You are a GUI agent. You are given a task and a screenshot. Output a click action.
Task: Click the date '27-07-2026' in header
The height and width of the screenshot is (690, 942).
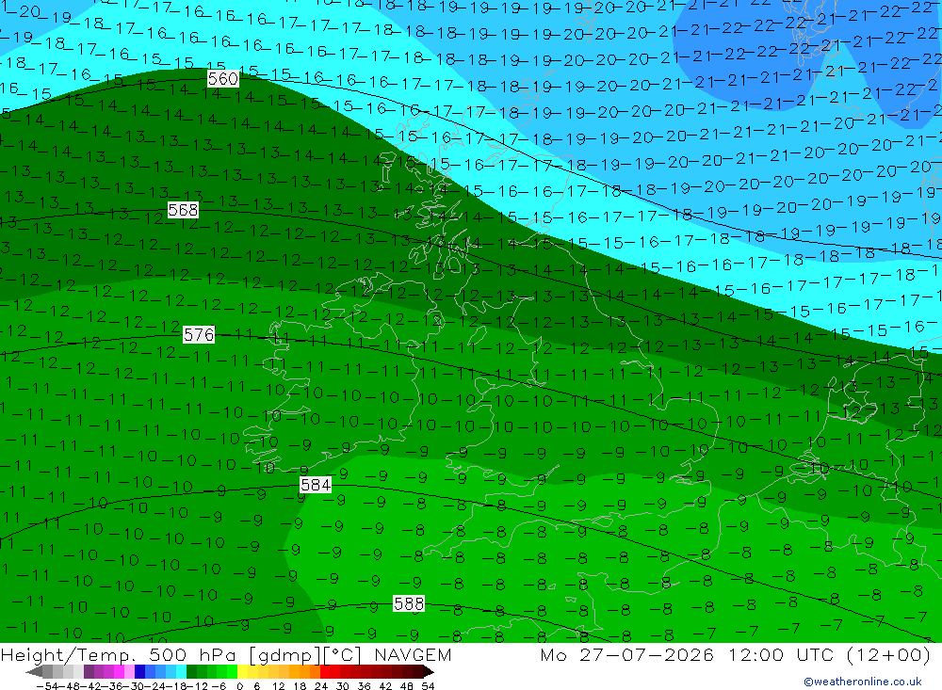(x=646, y=654)
